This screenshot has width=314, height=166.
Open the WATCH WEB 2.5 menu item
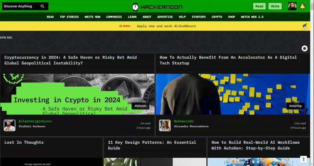[x=252, y=17]
